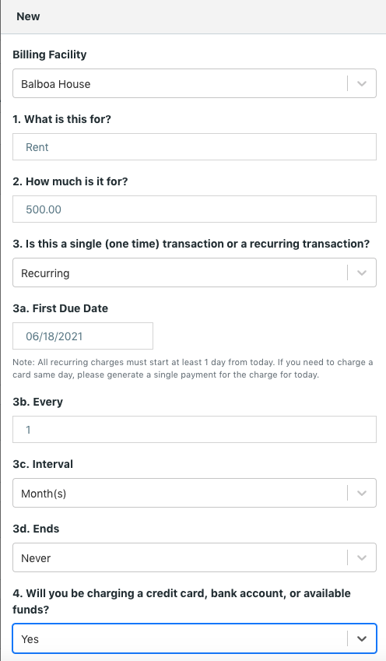Click the 2. How much is it for label
386x661 pixels.
70,181
